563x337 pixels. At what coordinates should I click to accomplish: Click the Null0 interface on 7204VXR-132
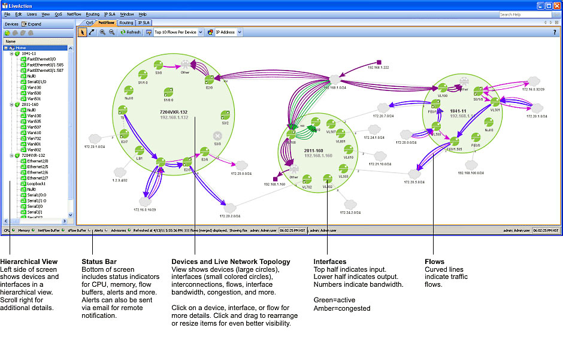(x=129, y=90)
